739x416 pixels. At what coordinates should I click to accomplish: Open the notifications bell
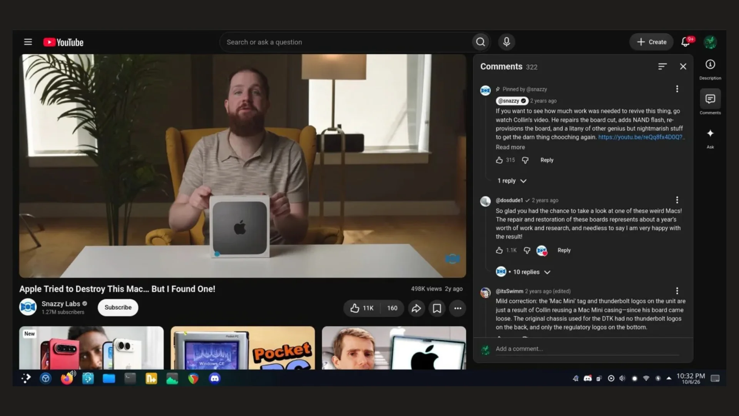686,42
